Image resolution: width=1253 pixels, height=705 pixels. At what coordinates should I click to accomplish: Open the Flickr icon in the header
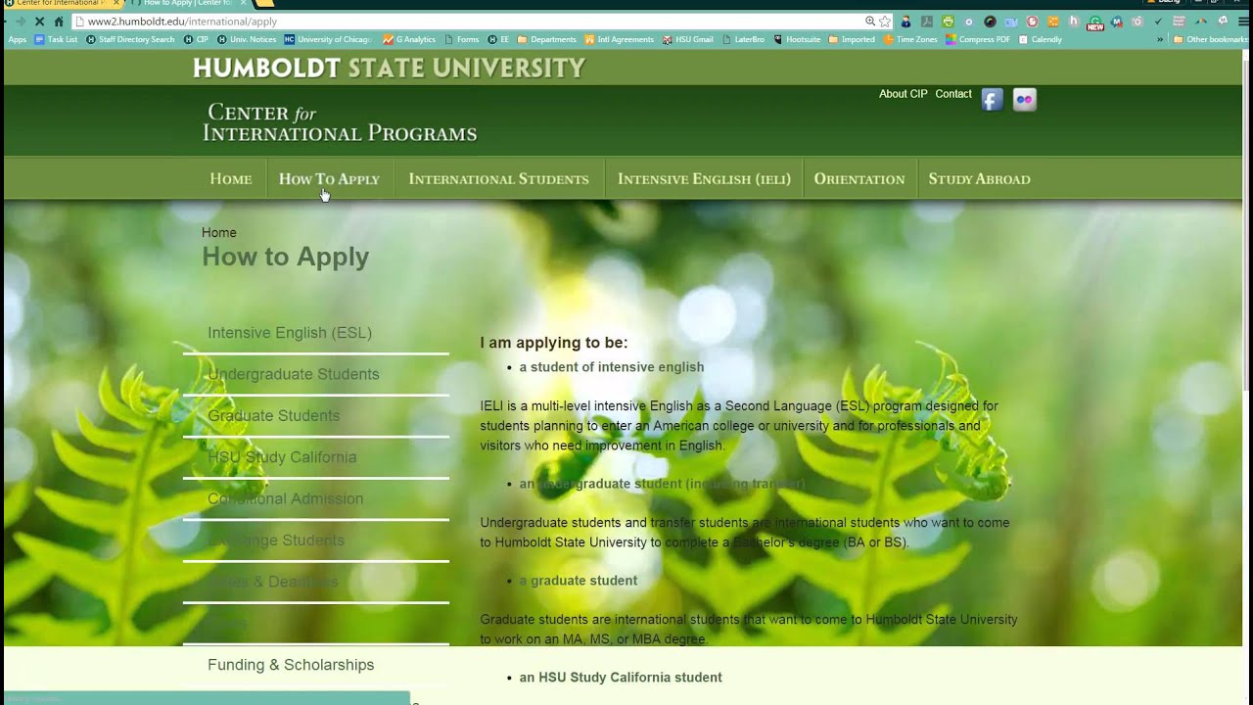[1024, 100]
